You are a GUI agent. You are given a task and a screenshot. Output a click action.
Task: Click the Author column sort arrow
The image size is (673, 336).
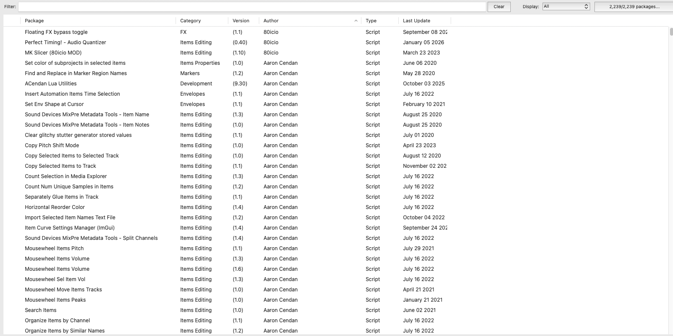pos(356,21)
